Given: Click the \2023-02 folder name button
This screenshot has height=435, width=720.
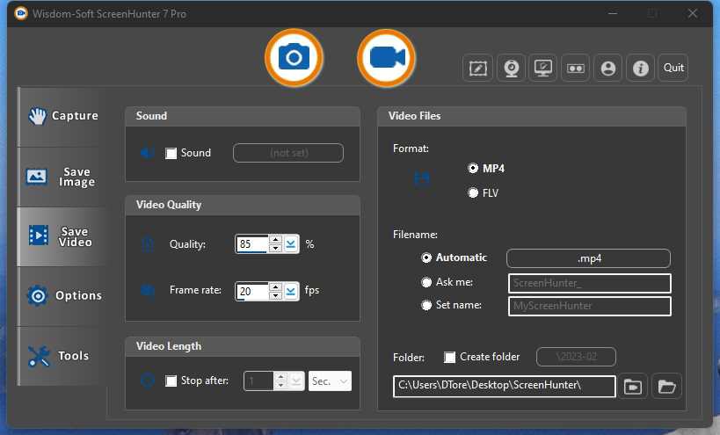Looking at the screenshot, I should click(576, 357).
